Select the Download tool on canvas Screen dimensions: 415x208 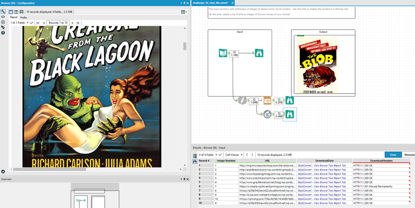242,100
